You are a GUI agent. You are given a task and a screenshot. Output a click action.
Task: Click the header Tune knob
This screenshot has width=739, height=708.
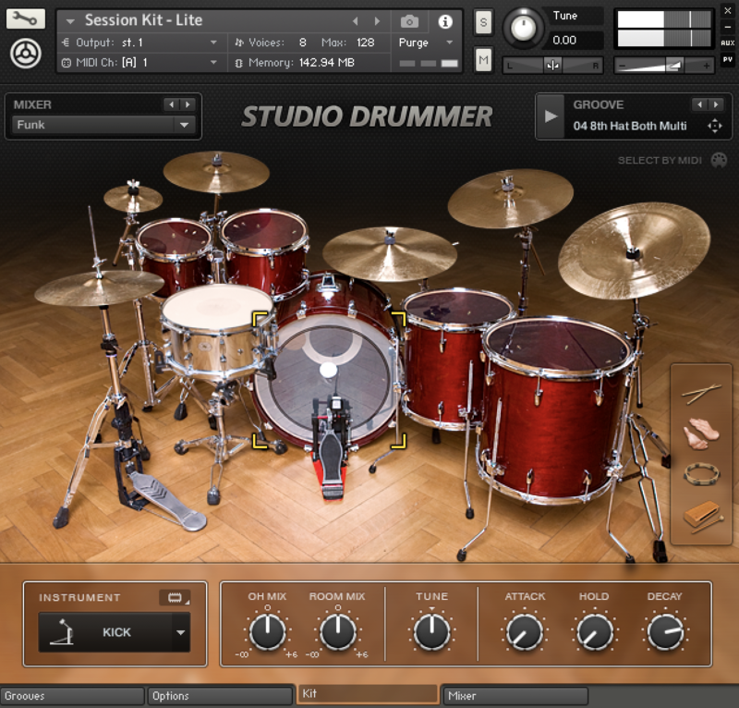[523, 29]
